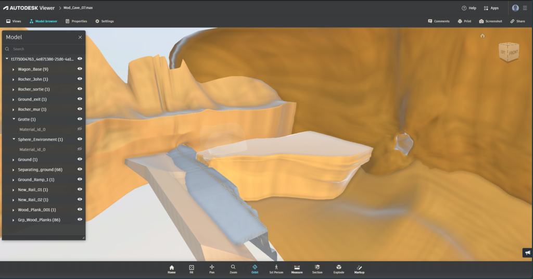Click the Explode tool icon
The image size is (533, 279).
tap(338, 269)
